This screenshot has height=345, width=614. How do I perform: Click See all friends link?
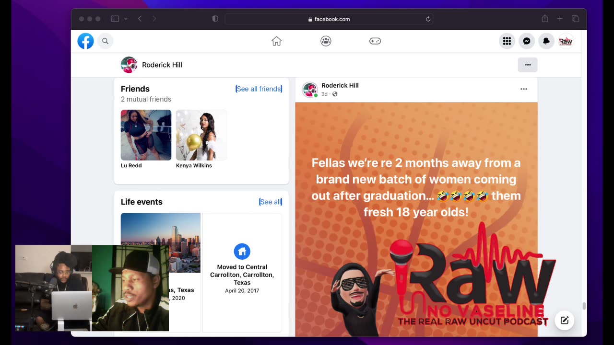tap(259, 89)
